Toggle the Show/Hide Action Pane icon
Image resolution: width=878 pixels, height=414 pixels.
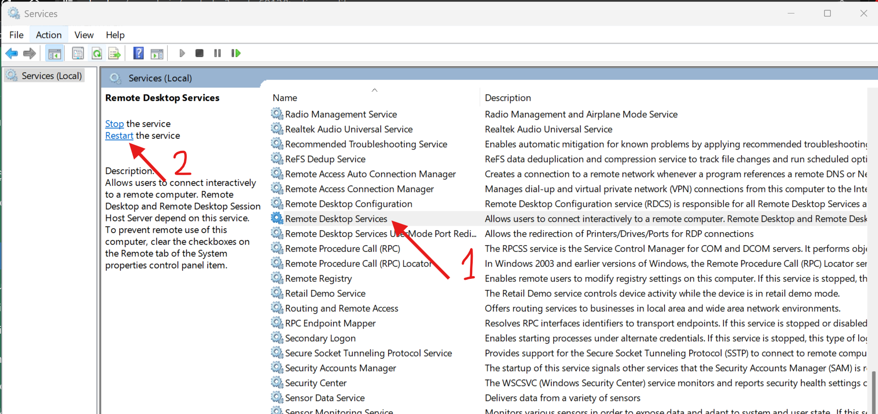(157, 53)
